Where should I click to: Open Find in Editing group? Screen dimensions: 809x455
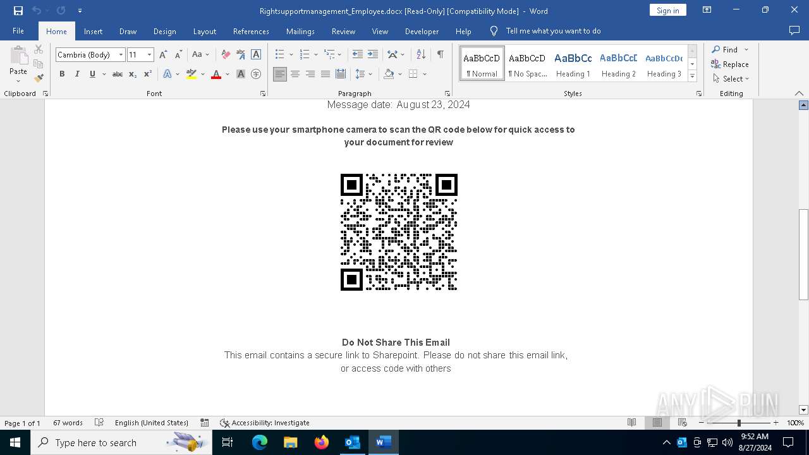pos(725,49)
